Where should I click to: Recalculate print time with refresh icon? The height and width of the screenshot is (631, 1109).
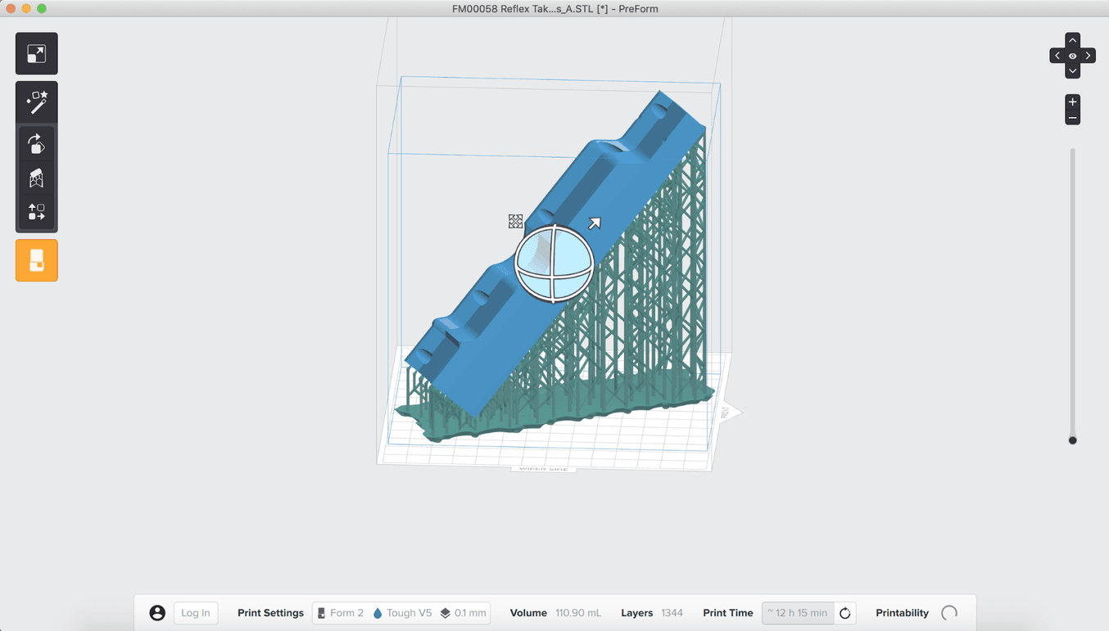tap(845, 613)
